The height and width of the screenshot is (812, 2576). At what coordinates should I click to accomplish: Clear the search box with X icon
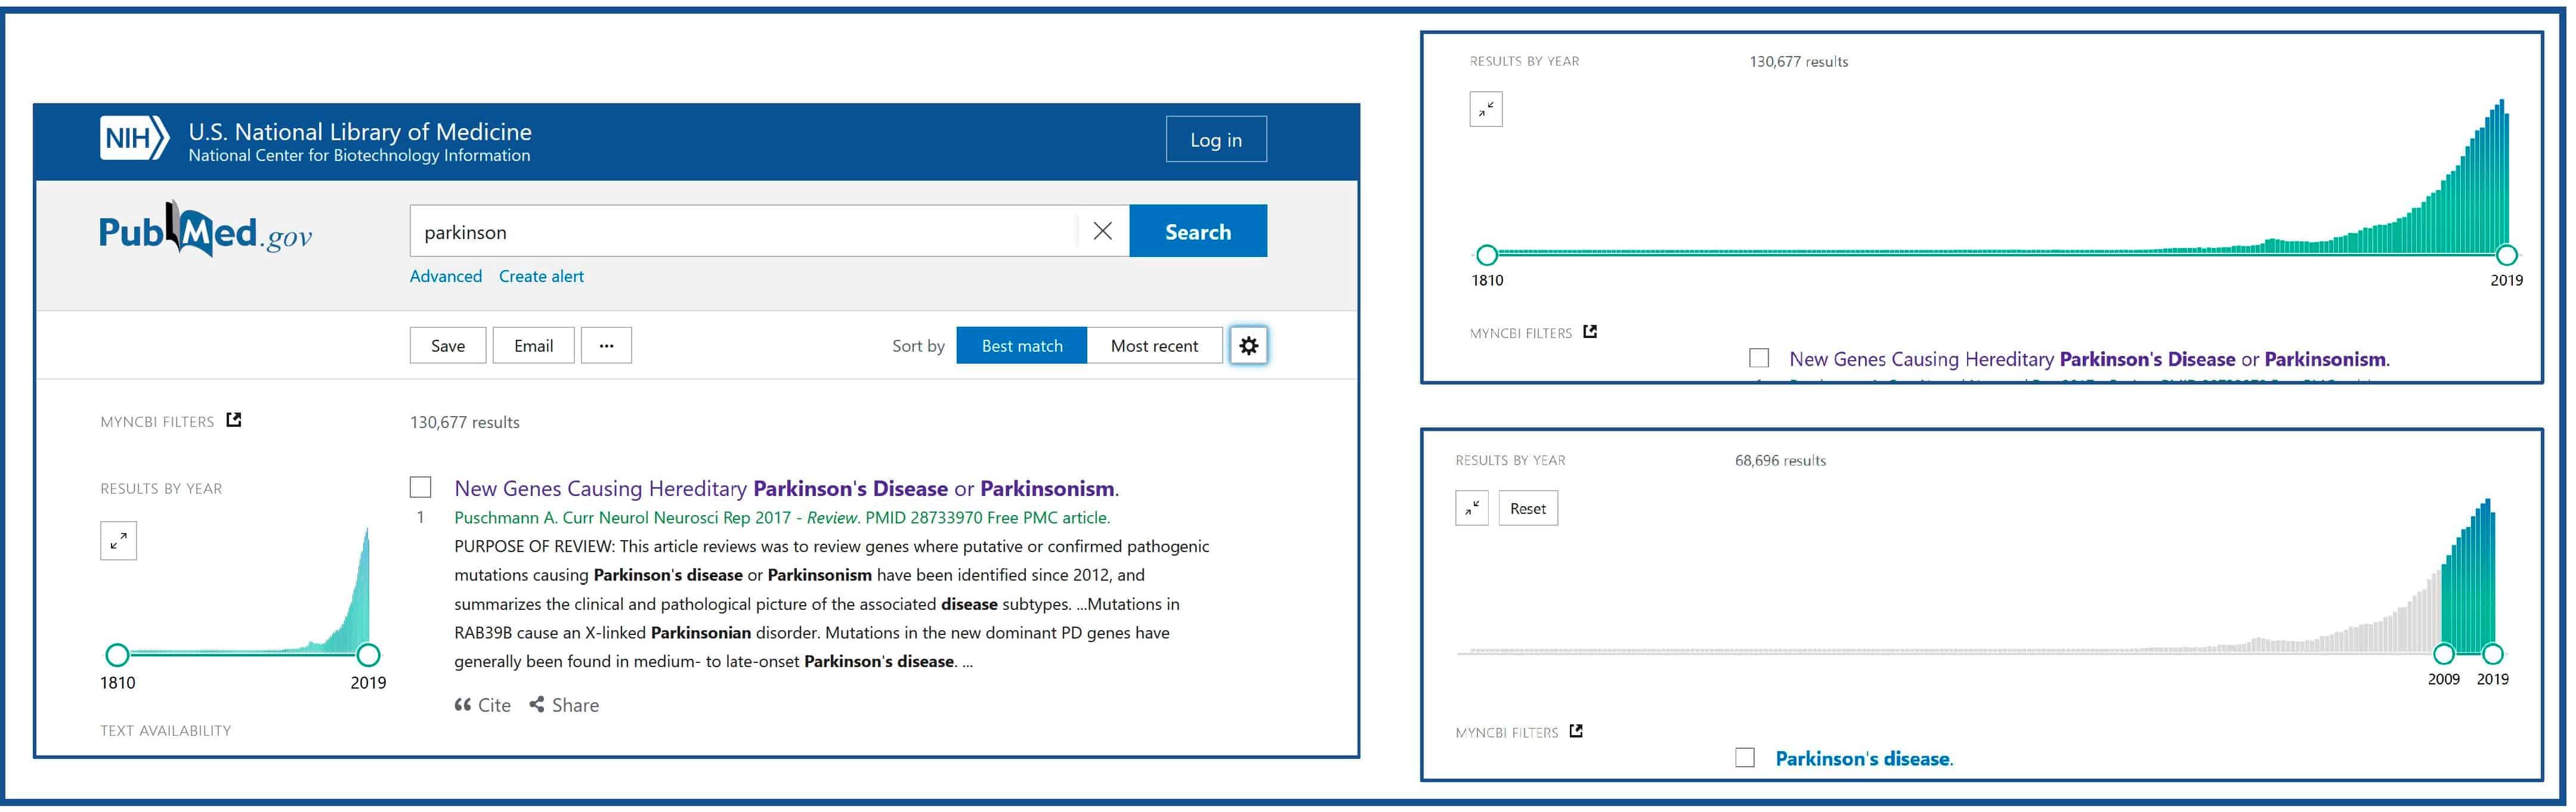(1102, 231)
